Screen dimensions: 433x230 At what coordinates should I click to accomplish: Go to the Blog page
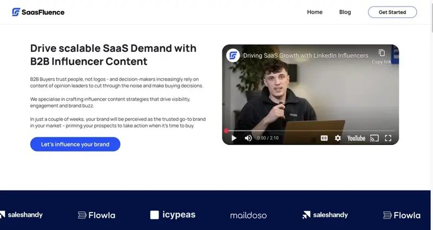coord(345,12)
